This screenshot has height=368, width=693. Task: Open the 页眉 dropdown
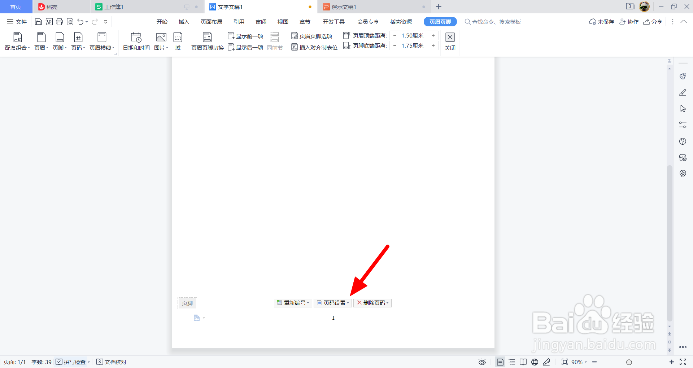42,41
